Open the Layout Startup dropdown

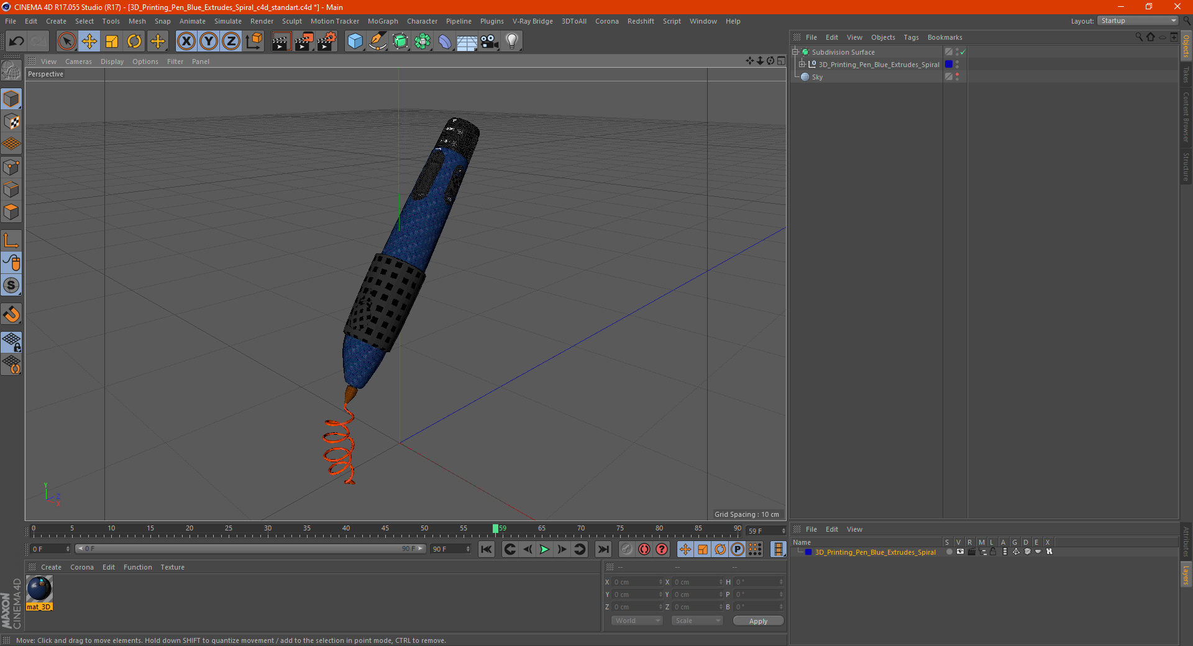click(1138, 21)
